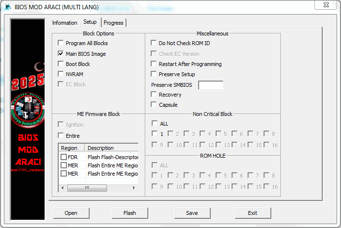341x228 pixels.
Task: Tick the Boot Block checkbox
Action: coord(61,64)
